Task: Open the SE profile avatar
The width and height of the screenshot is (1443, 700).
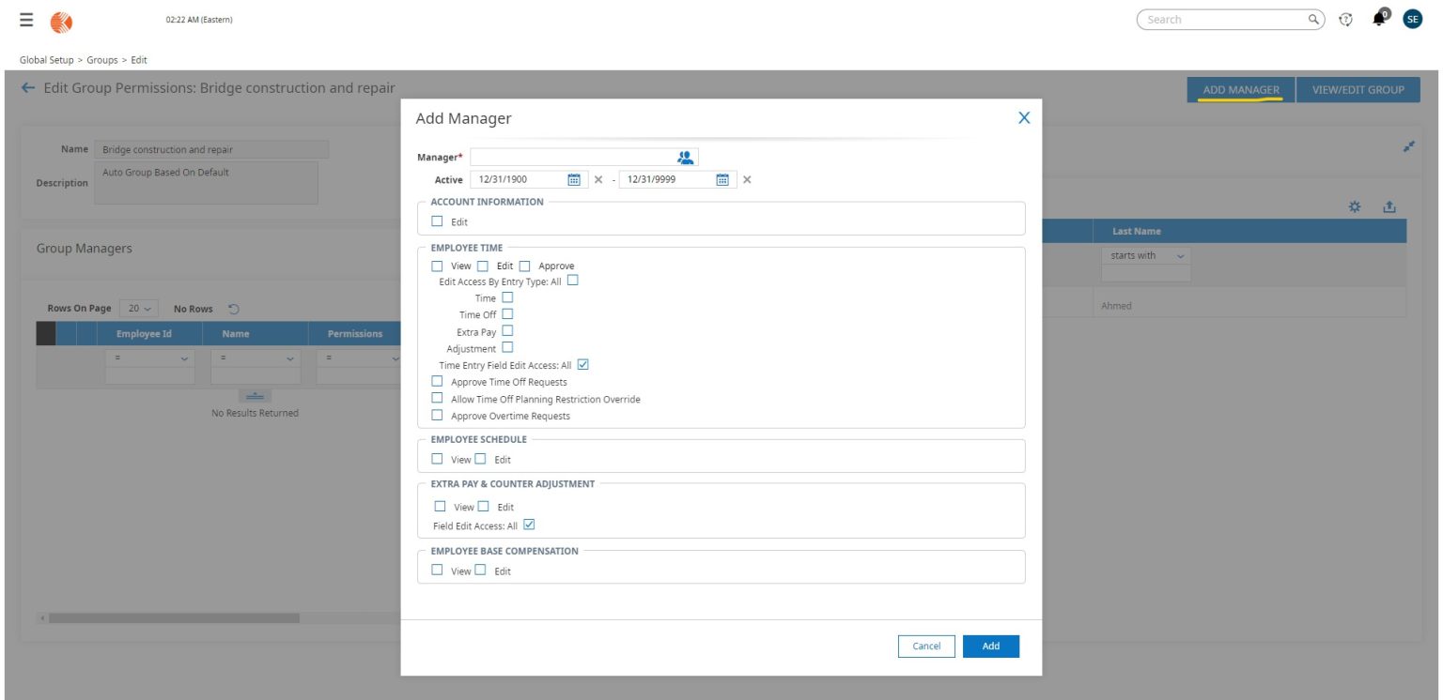Action: coord(1412,18)
